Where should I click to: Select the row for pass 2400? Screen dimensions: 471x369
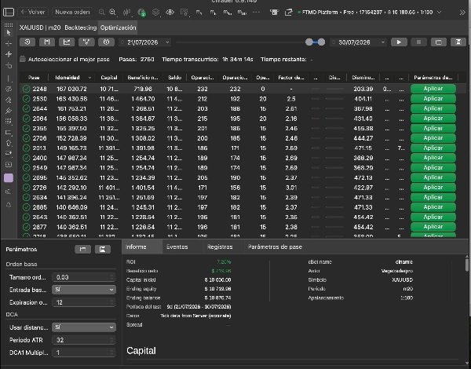point(243,158)
